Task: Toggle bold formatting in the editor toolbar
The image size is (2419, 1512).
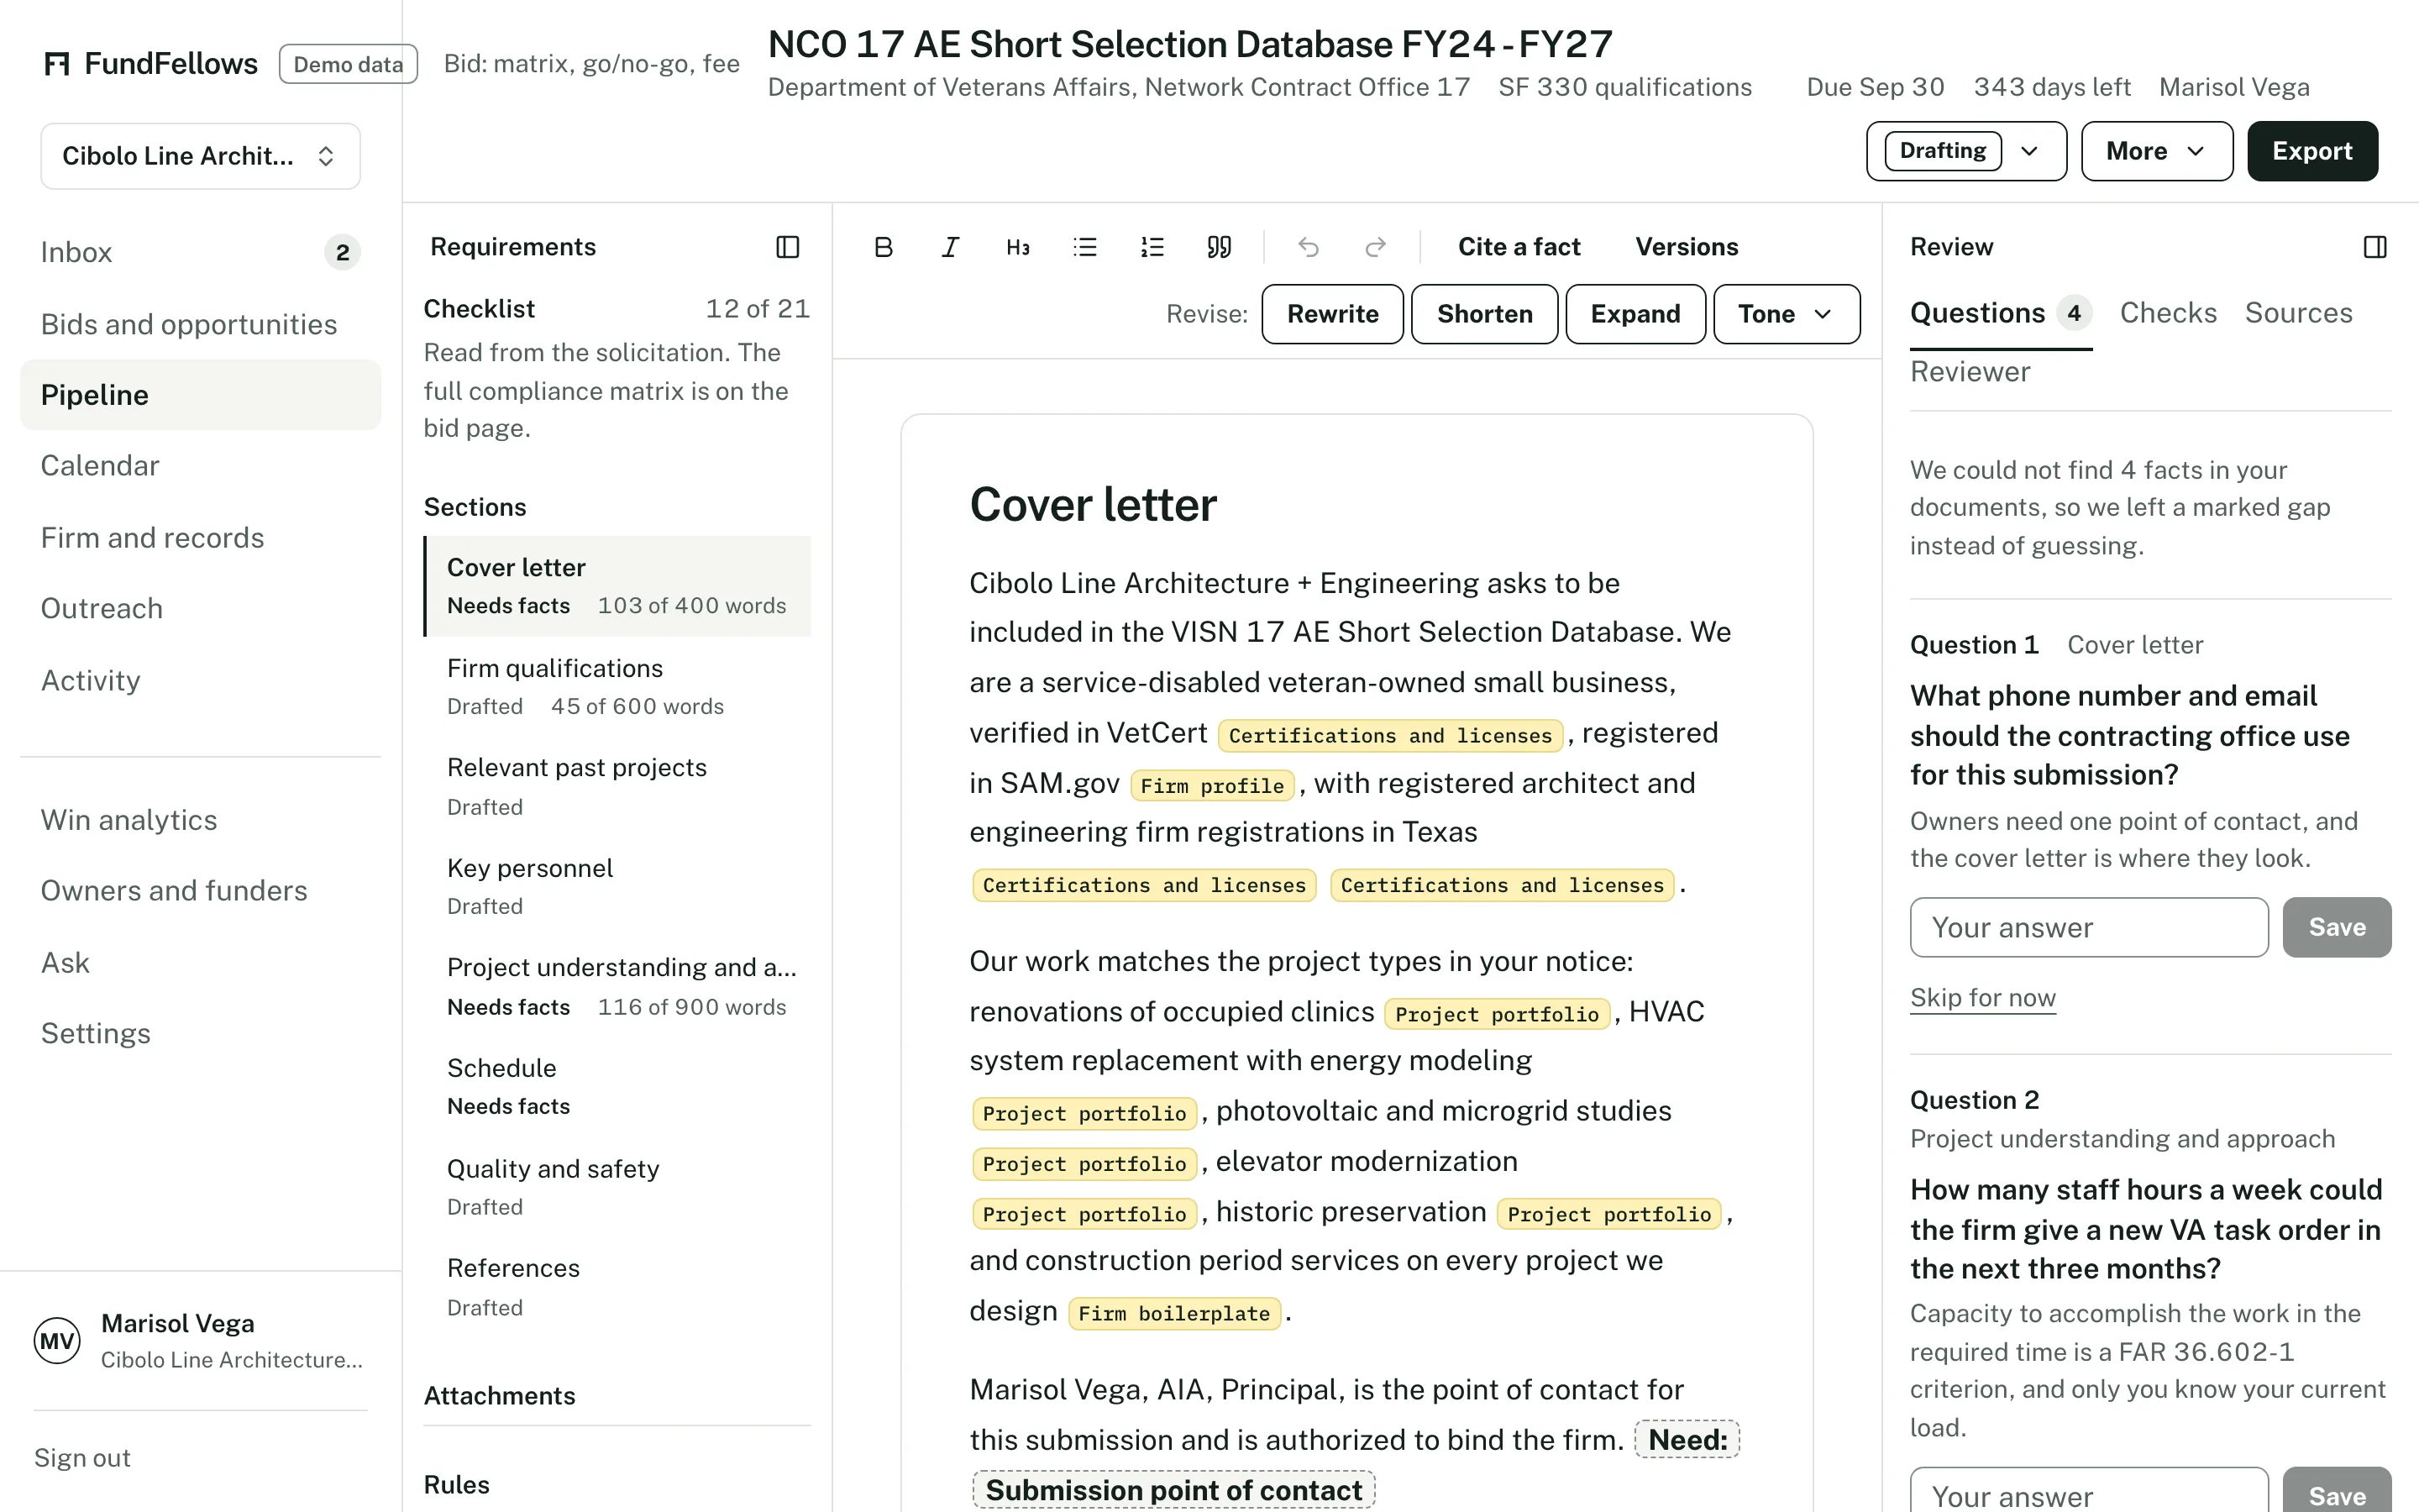Action: 883,247
